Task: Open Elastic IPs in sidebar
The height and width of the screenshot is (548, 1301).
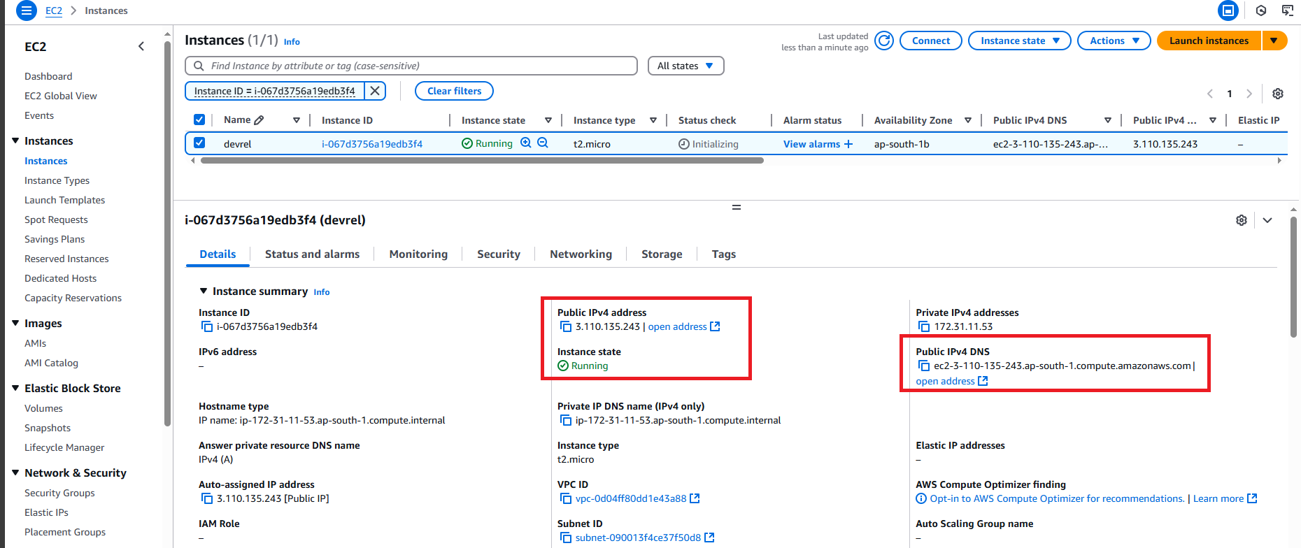Action: coord(46,512)
